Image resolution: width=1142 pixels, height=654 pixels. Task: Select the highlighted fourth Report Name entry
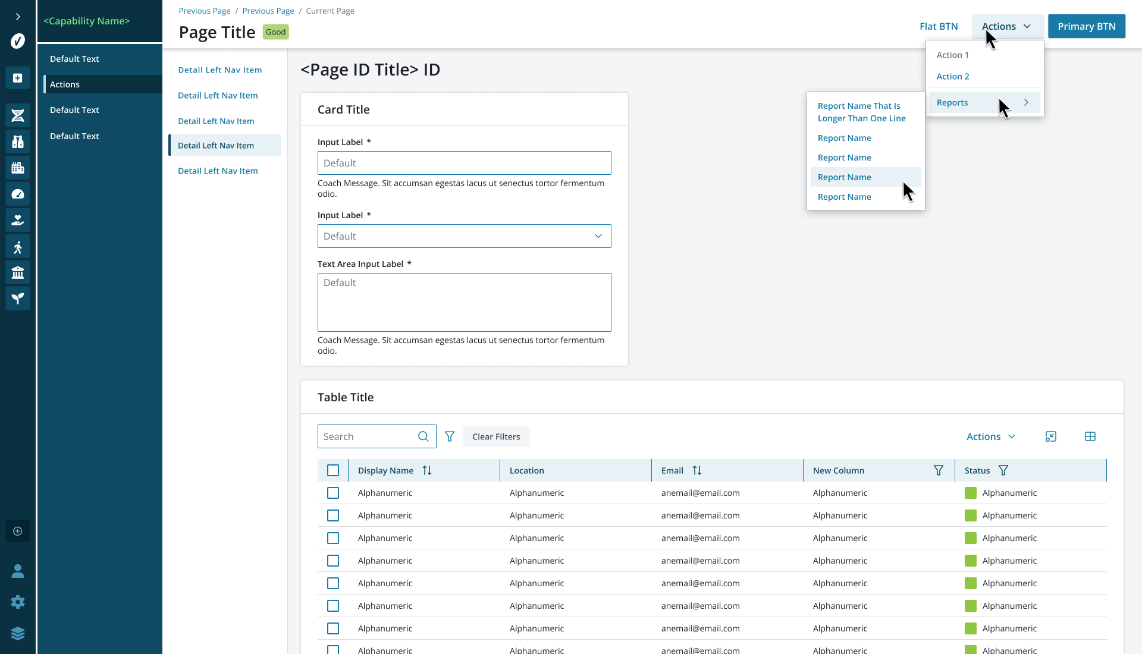[x=865, y=177]
